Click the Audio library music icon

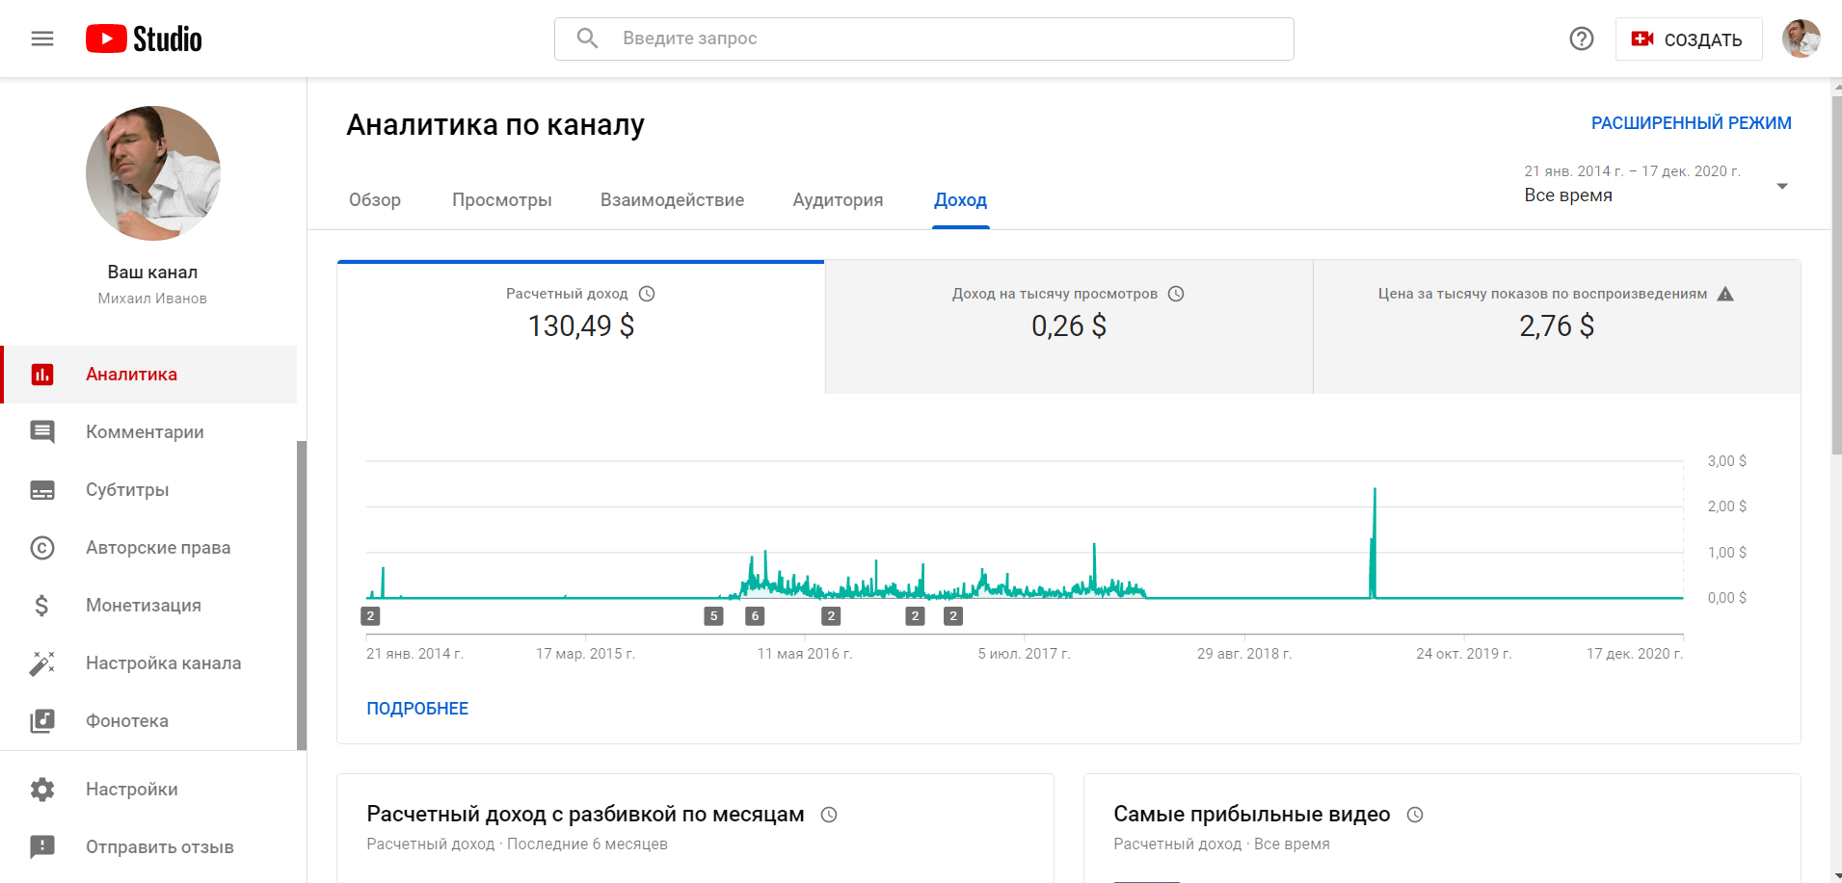pyautogui.click(x=42, y=721)
